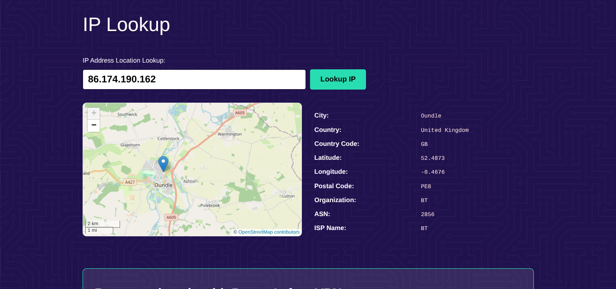
Task: Click the A605 road badge near Warmington
Action: point(240,113)
